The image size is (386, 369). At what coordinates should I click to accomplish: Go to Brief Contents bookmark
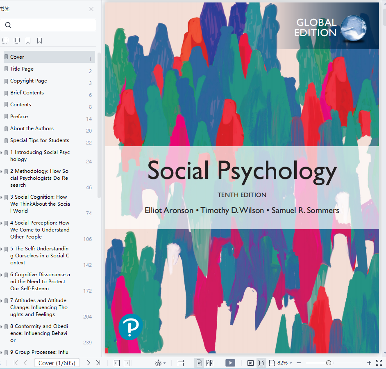[49, 92]
